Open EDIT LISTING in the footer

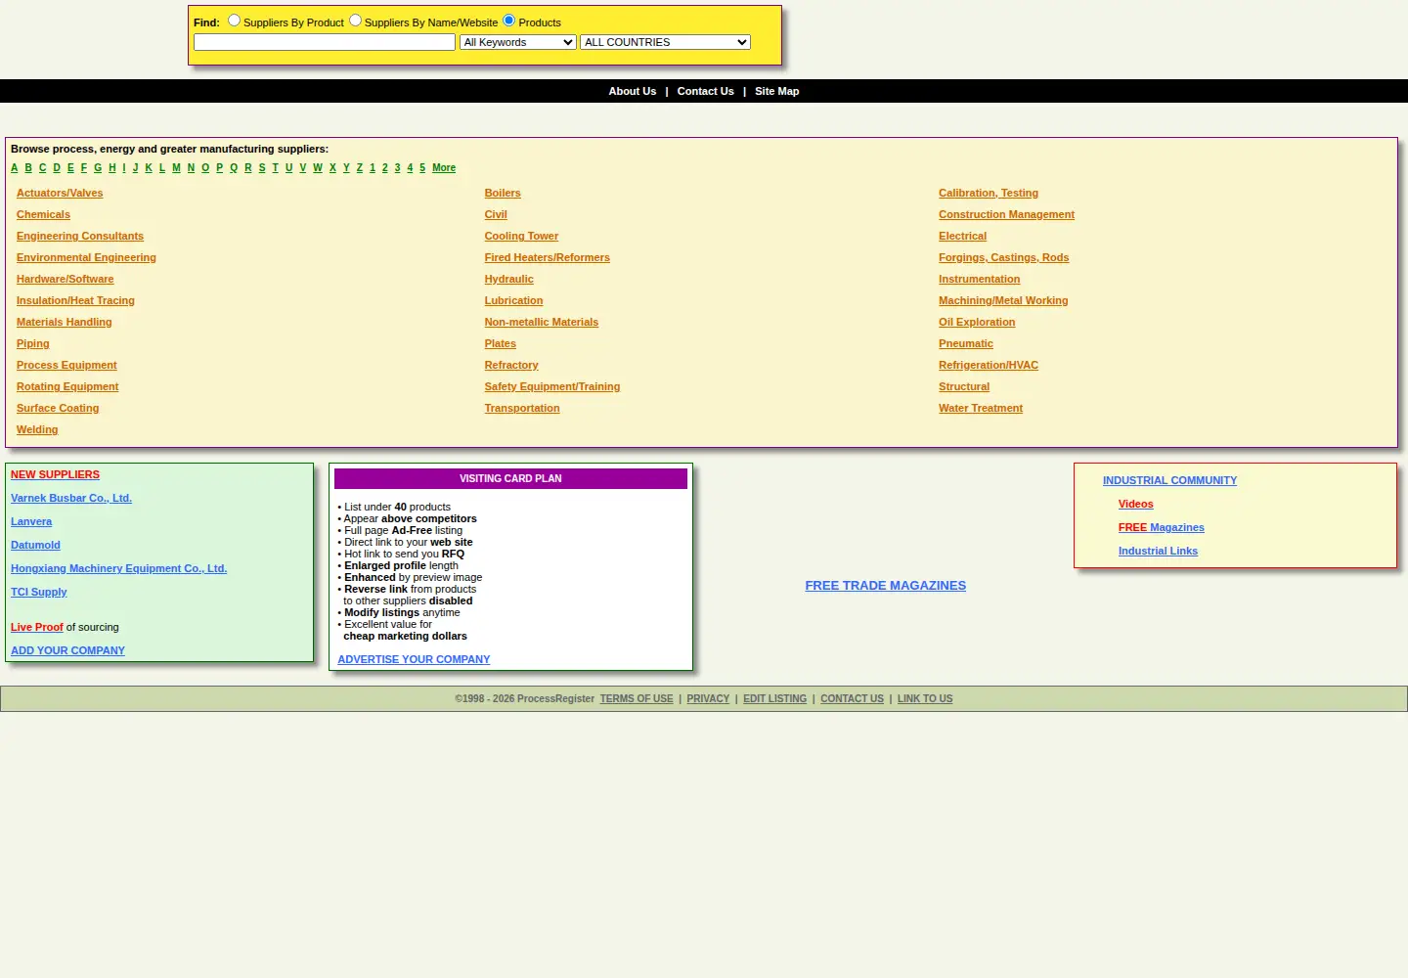[x=774, y=699]
